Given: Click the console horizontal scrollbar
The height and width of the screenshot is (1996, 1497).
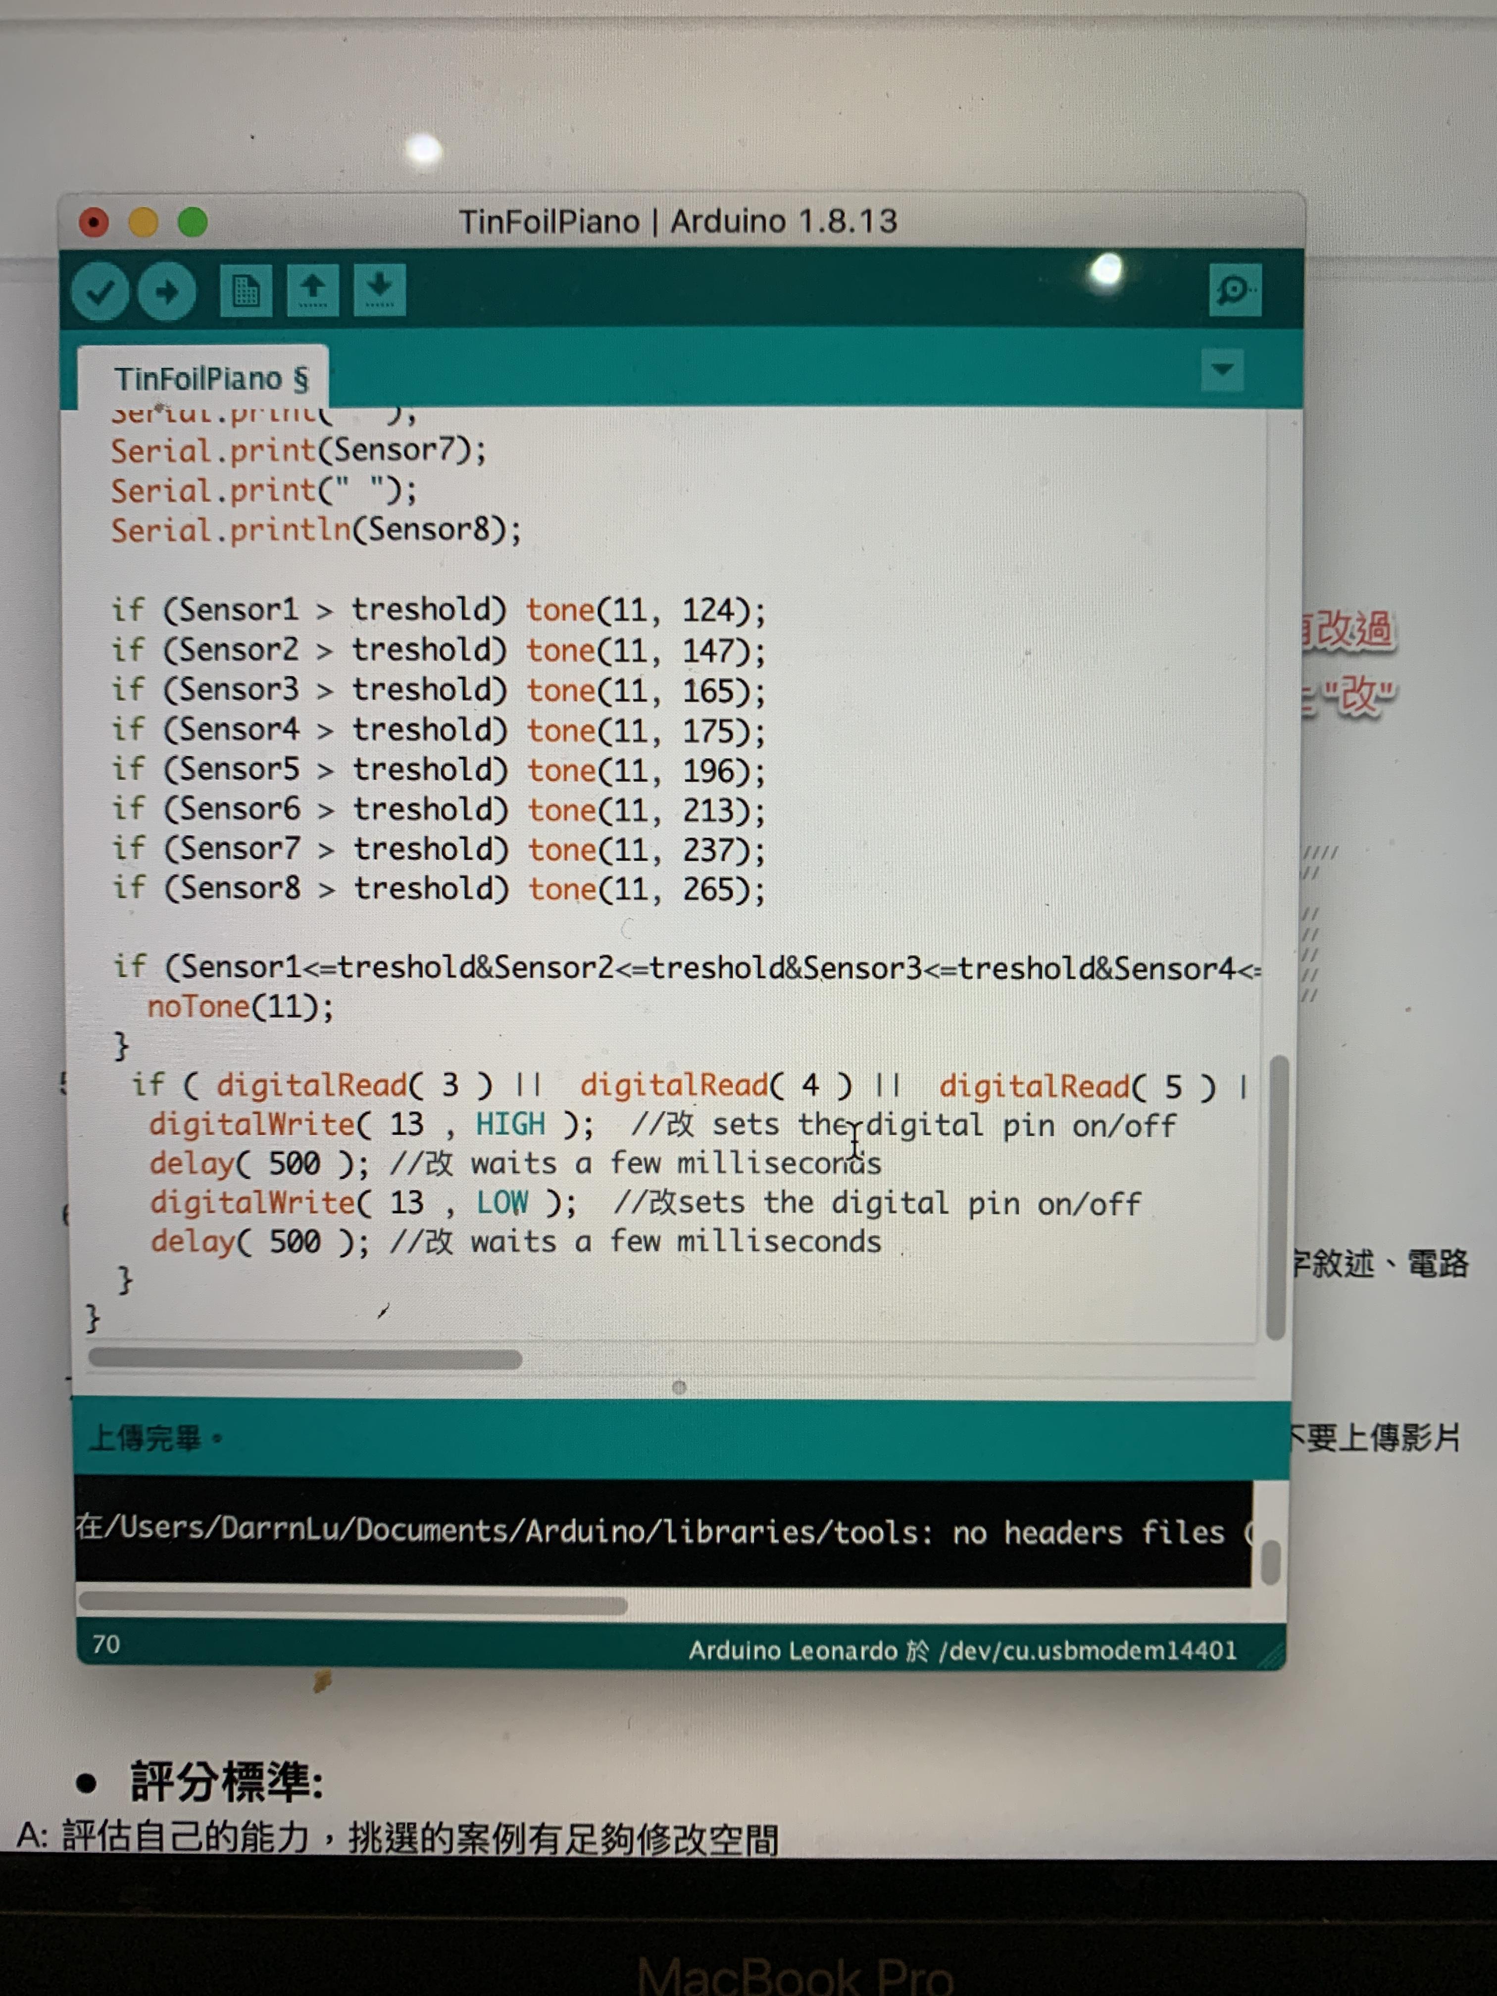Looking at the screenshot, I should [353, 1604].
